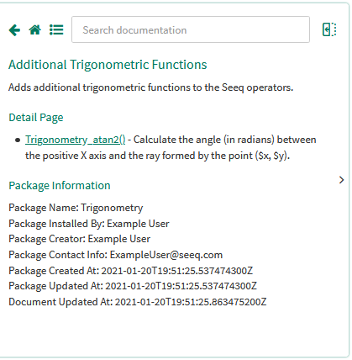Select the Additional Trigonometric Functions title
The width and height of the screenshot is (352, 360).
(108, 65)
